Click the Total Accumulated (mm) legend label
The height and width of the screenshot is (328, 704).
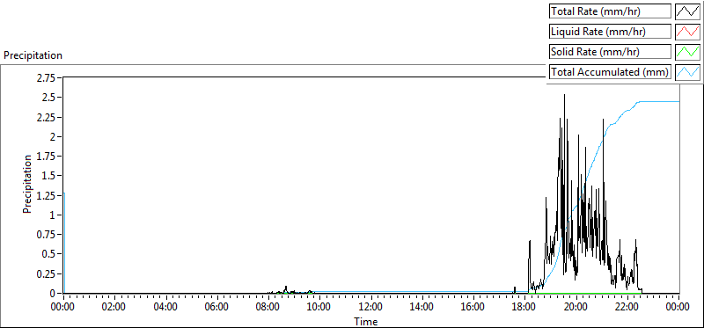[x=610, y=71]
